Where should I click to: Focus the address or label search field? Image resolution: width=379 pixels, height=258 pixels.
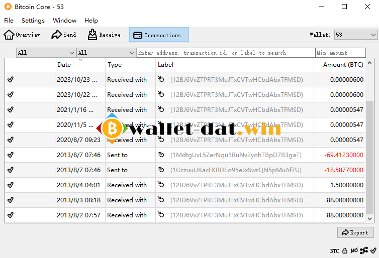[226, 53]
